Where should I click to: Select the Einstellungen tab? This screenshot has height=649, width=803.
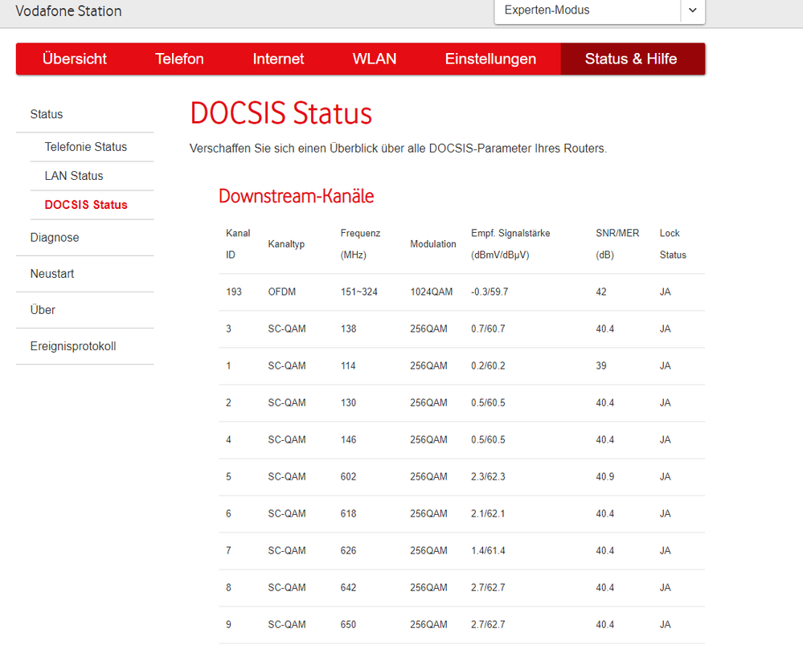click(x=490, y=59)
